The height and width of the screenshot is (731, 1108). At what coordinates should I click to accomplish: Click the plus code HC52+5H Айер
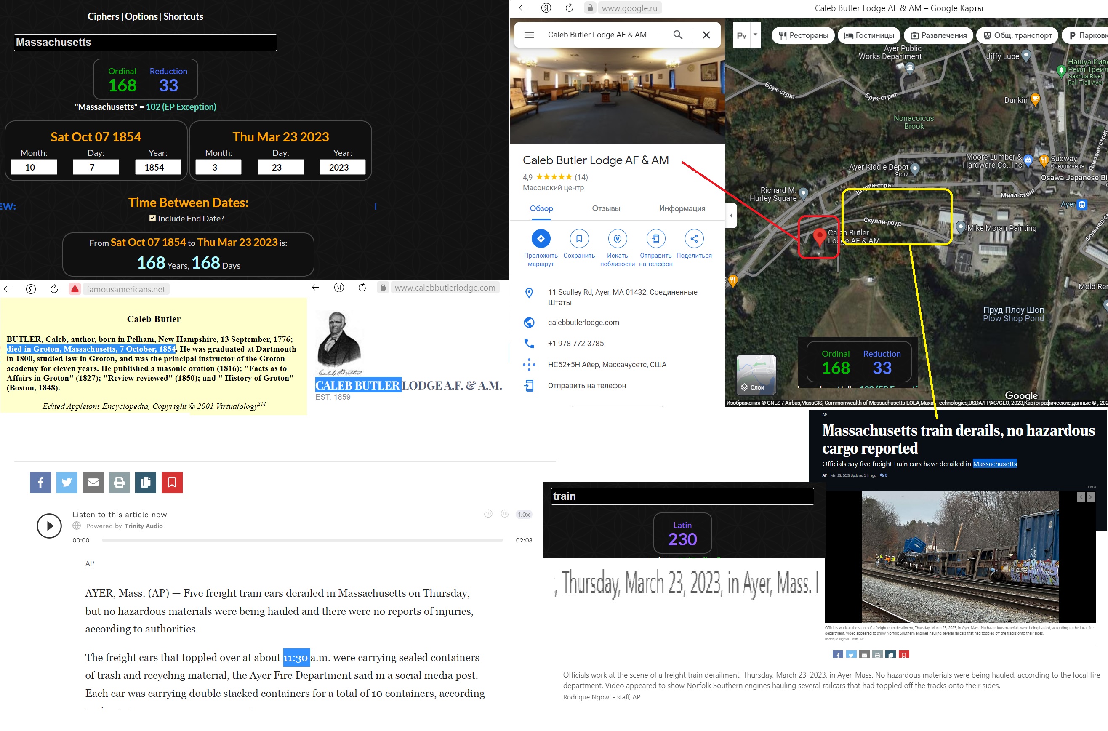point(607,365)
